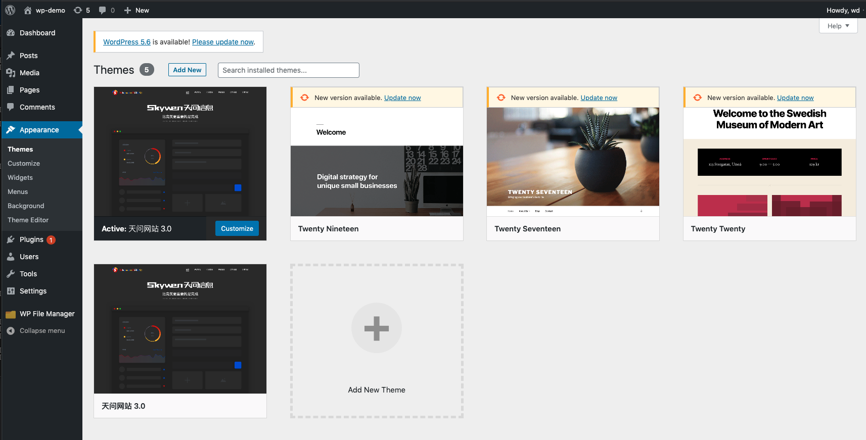Open the Theme Editor submenu item

[28, 220]
